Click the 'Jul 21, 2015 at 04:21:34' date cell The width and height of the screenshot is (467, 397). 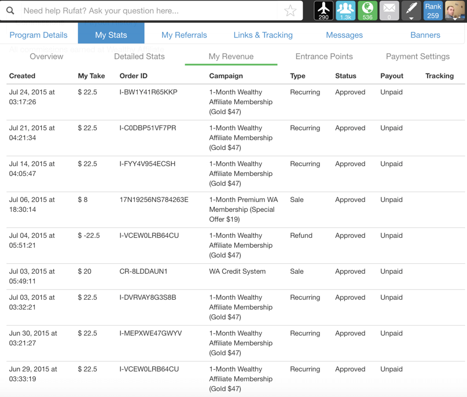tap(32, 133)
